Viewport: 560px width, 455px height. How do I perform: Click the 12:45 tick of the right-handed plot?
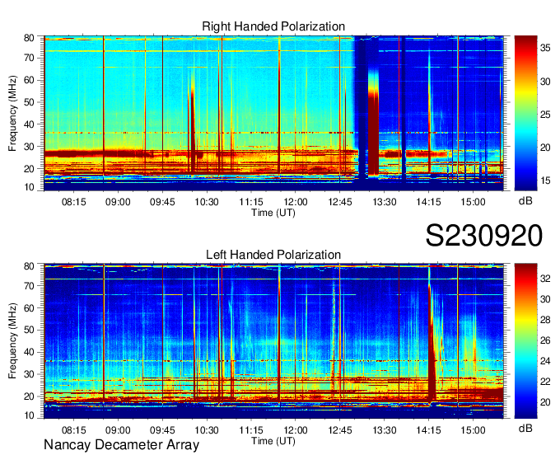tap(340, 202)
